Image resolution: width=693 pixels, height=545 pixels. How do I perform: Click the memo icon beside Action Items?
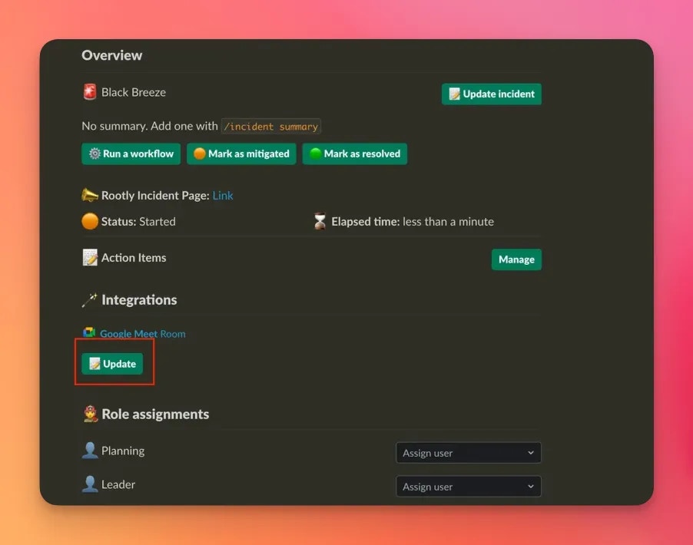pyautogui.click(x=90, y=257)
